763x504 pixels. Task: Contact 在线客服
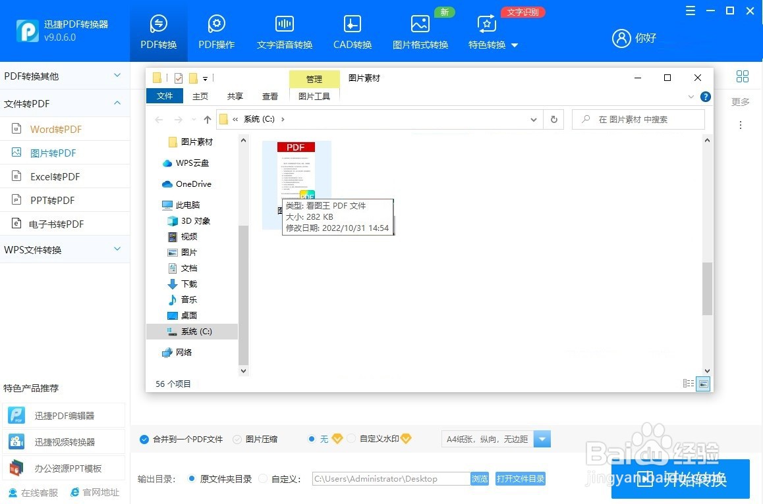click(x=33, y=492)
